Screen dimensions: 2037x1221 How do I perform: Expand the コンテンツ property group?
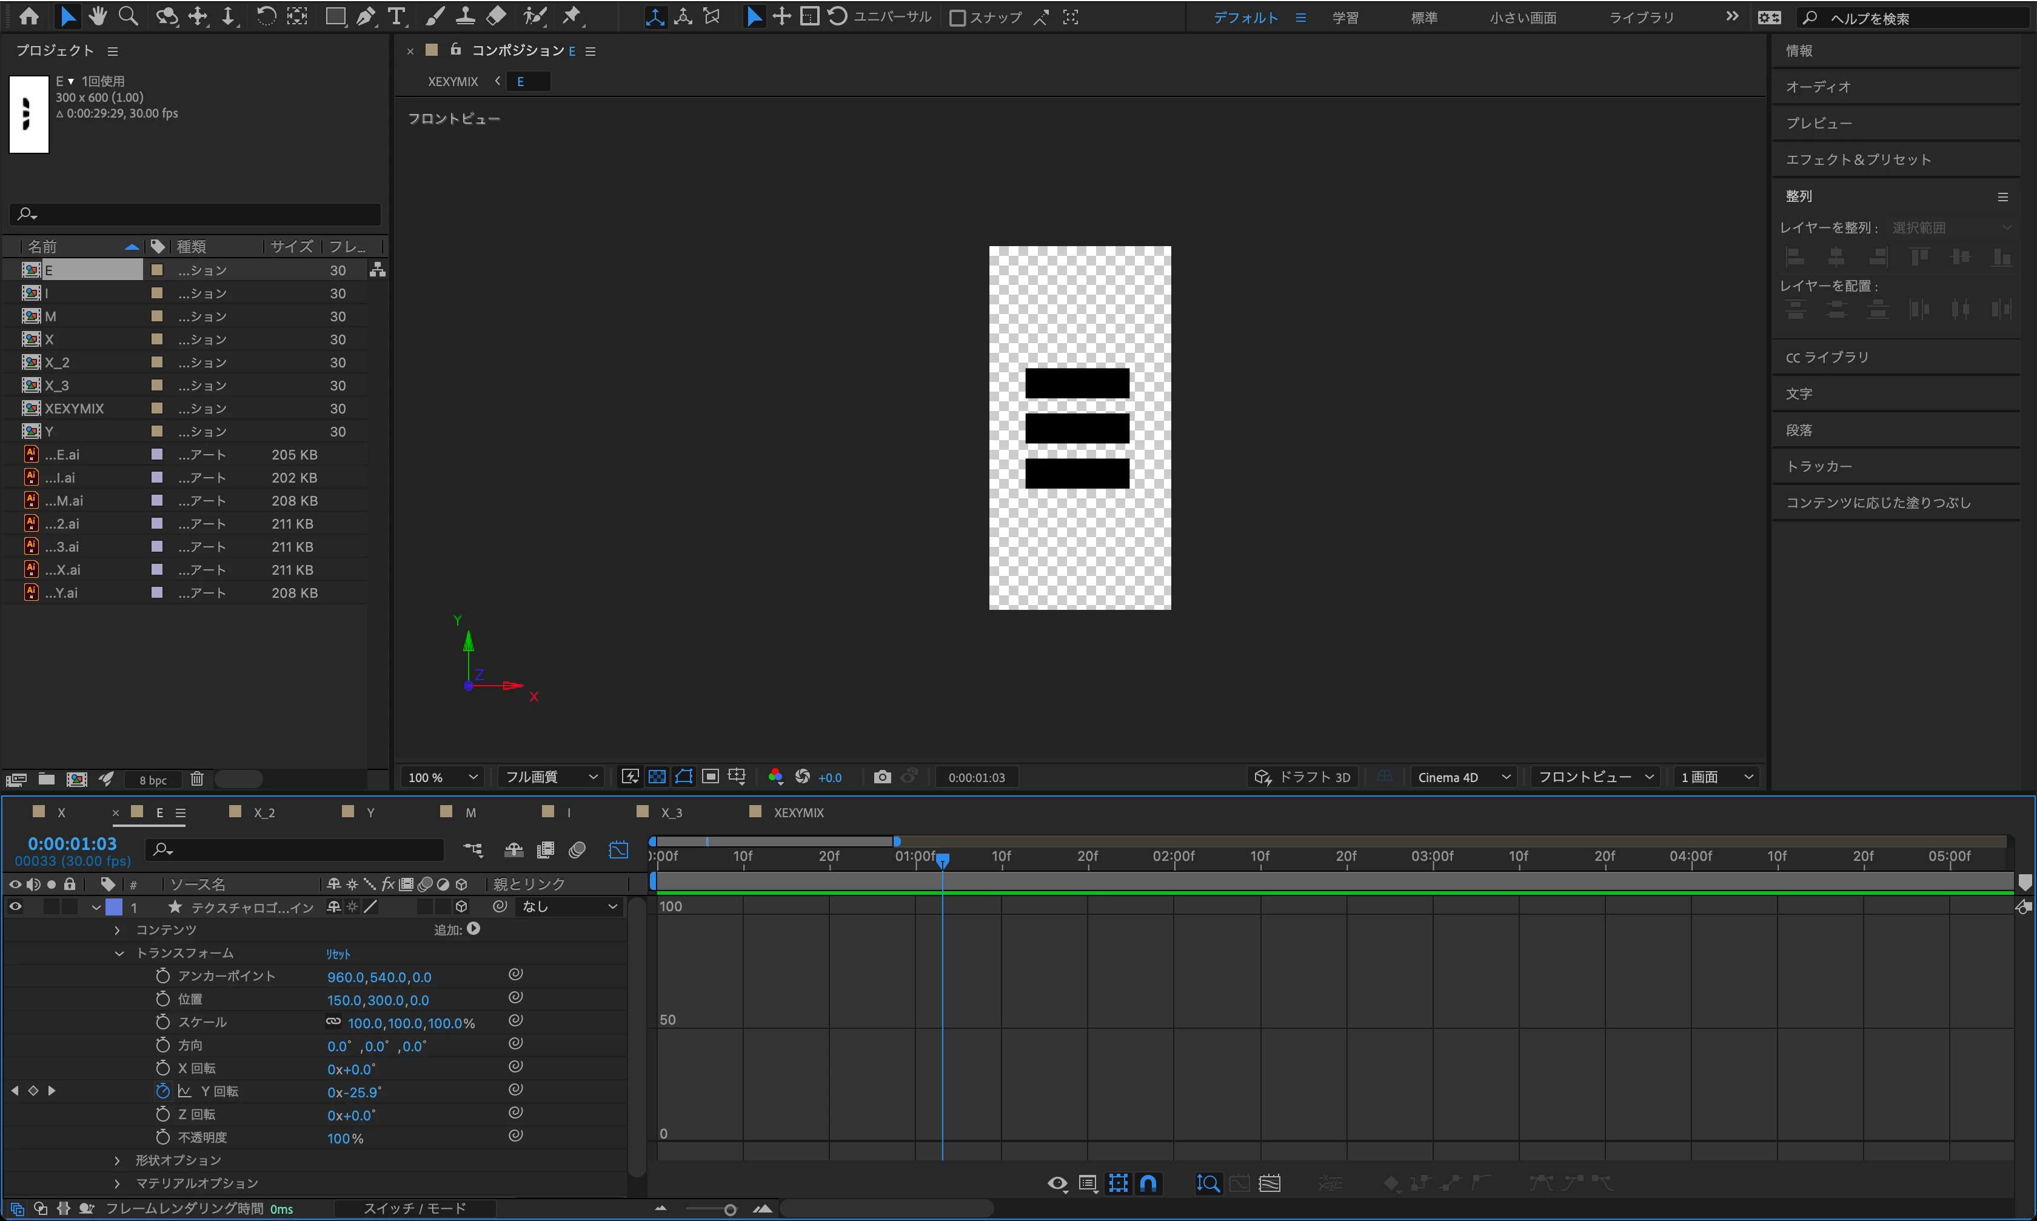117,930
